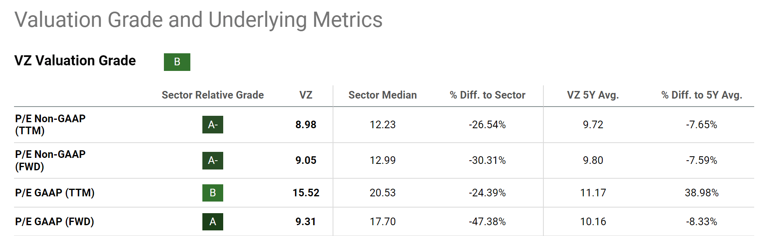Viewport: 763px width, 236px height.
Task: Click the Valuation Grade and Underlying Metrics heading
Action: click(x=198, y=20)
